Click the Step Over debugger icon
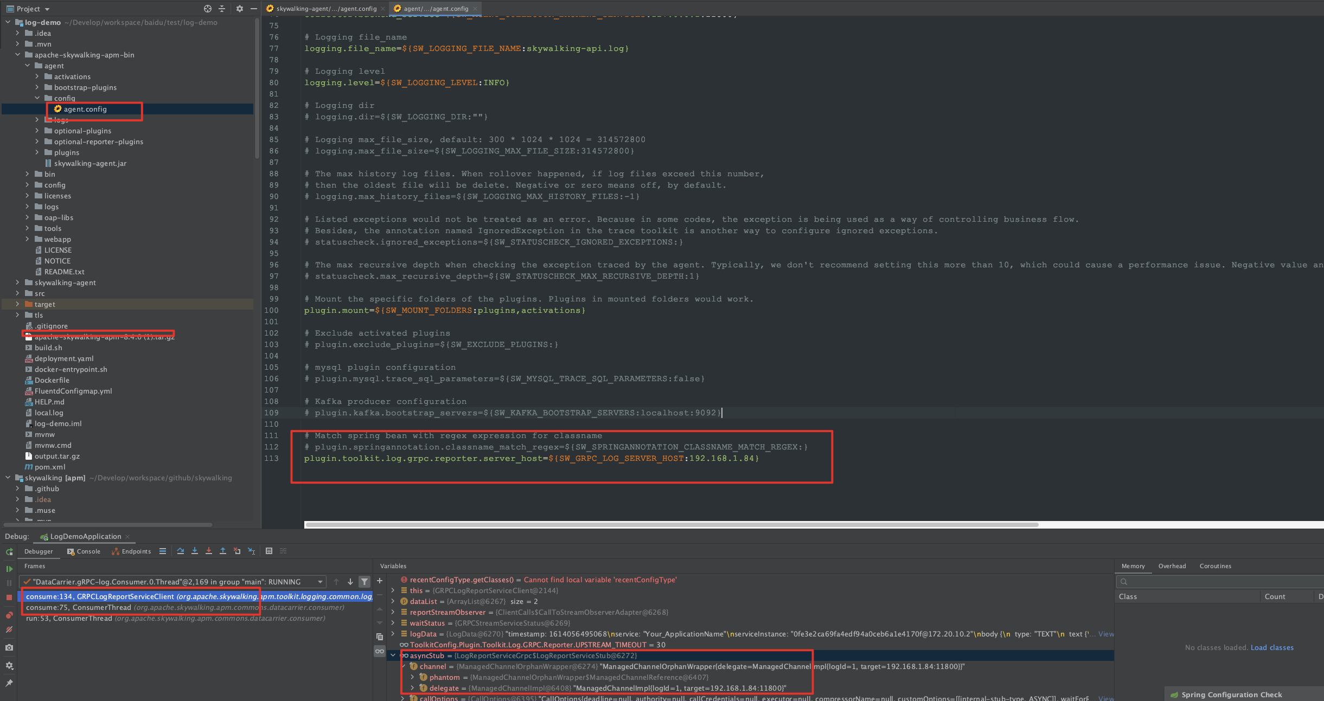The image size is (1324, 701). [181, 551]
